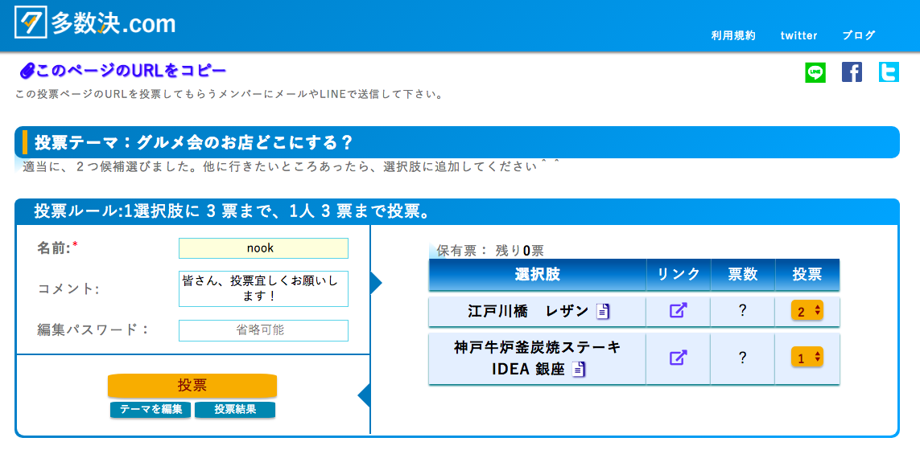The width and height of the screenshot is (920, 454).
Task: Copy page URL via このページのURLをコピー link
Action: (x=124, y=71)
